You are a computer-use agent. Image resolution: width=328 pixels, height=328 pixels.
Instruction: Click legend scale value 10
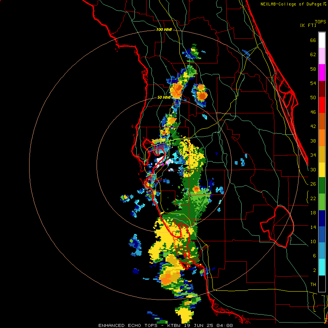(313, 241)
